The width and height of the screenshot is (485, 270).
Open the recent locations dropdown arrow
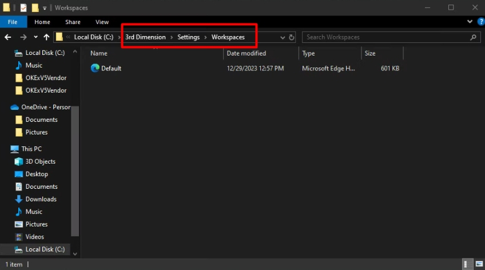pos(35,37)
